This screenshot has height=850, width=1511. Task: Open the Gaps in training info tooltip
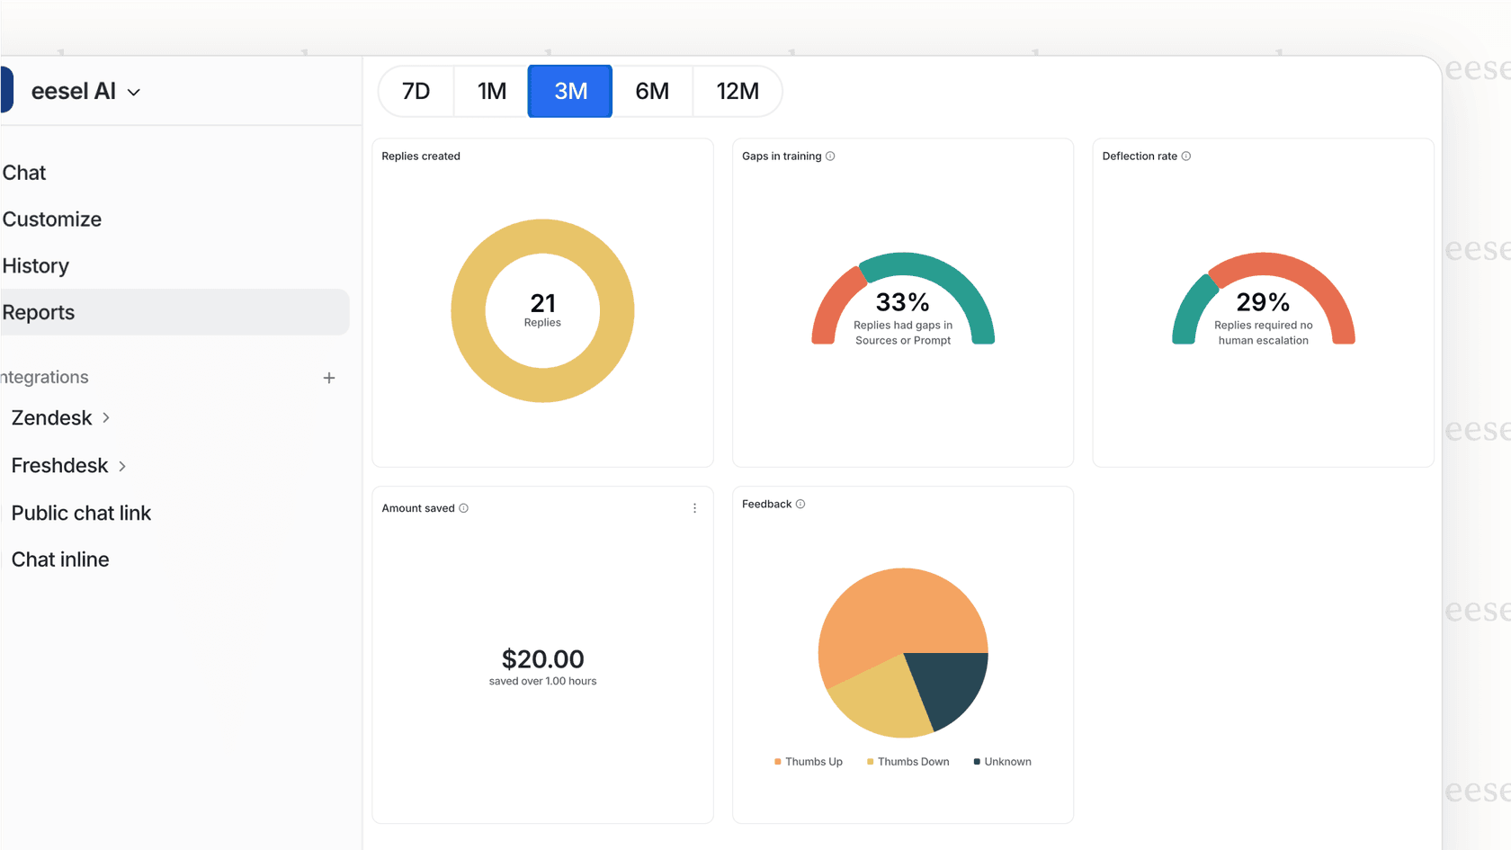point(829,156)
